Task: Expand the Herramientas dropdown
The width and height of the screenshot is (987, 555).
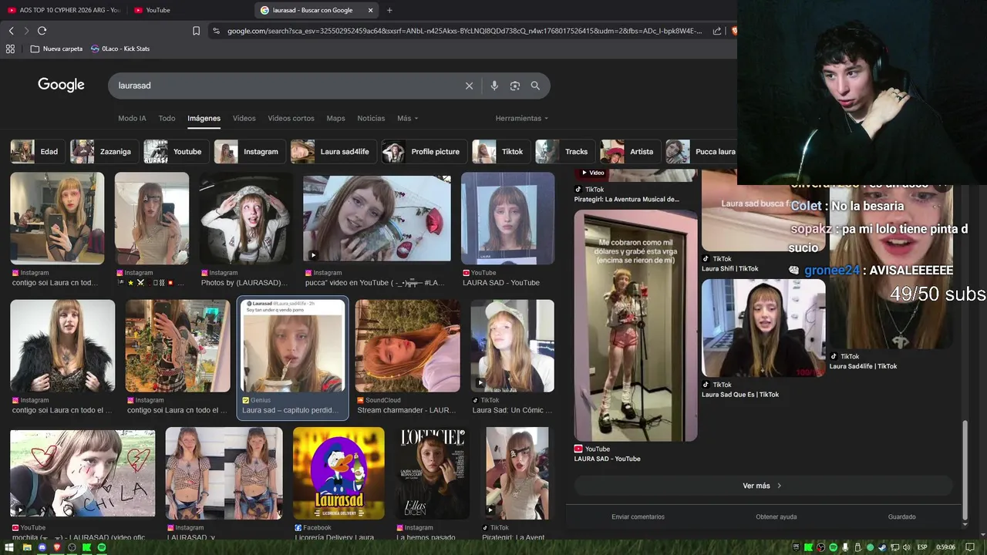Action: coord(522,118)
